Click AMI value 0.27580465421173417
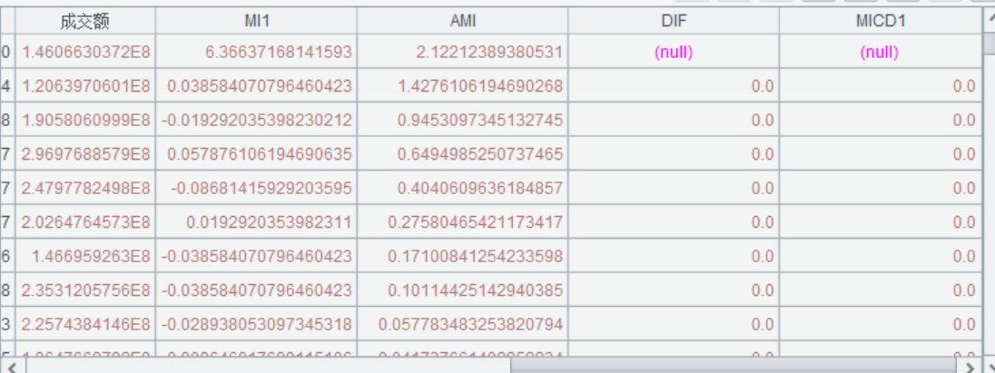The image size is (995, 373). [x=463, y=222]
